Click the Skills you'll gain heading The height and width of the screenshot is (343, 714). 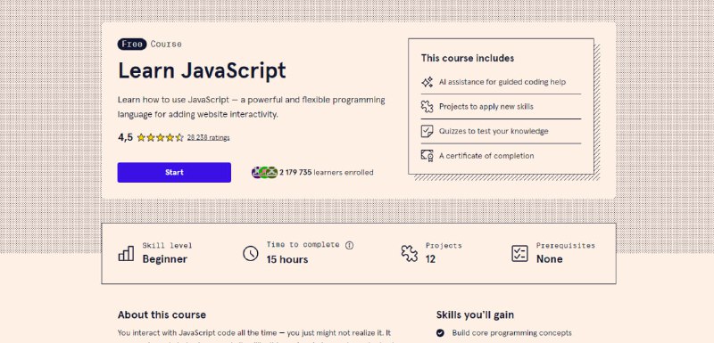coord(475,314)
